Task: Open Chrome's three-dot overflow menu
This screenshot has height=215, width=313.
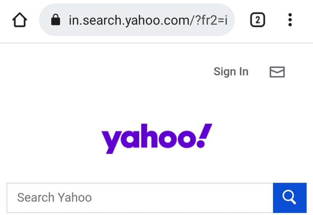Action: pyautogui.click(x=290, y=20)
